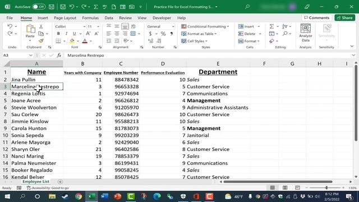Toggle Center horizontal alignment

tap(117, 34)
